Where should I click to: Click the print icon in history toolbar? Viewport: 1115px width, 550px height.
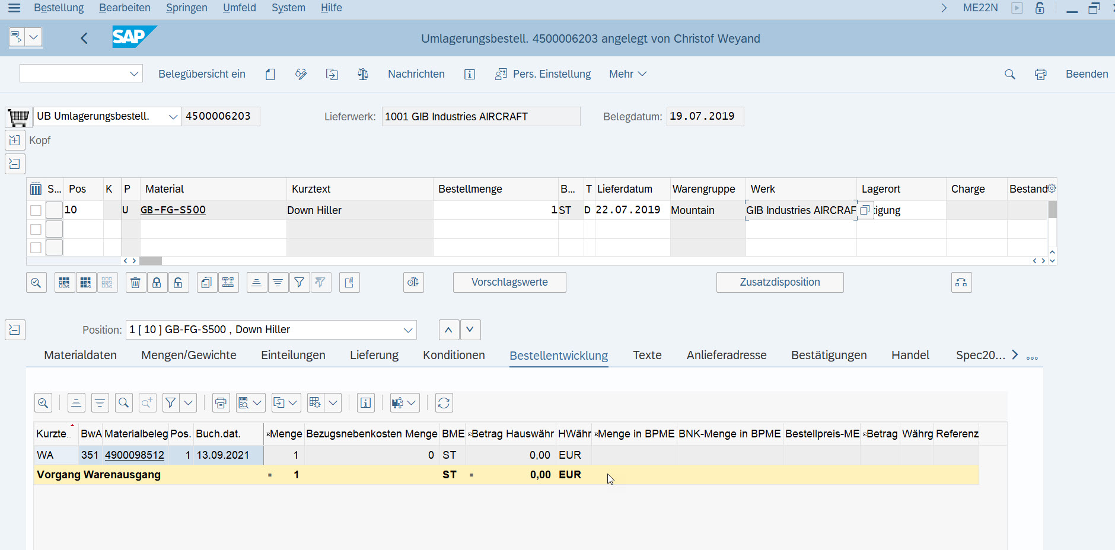coord(221,403)
